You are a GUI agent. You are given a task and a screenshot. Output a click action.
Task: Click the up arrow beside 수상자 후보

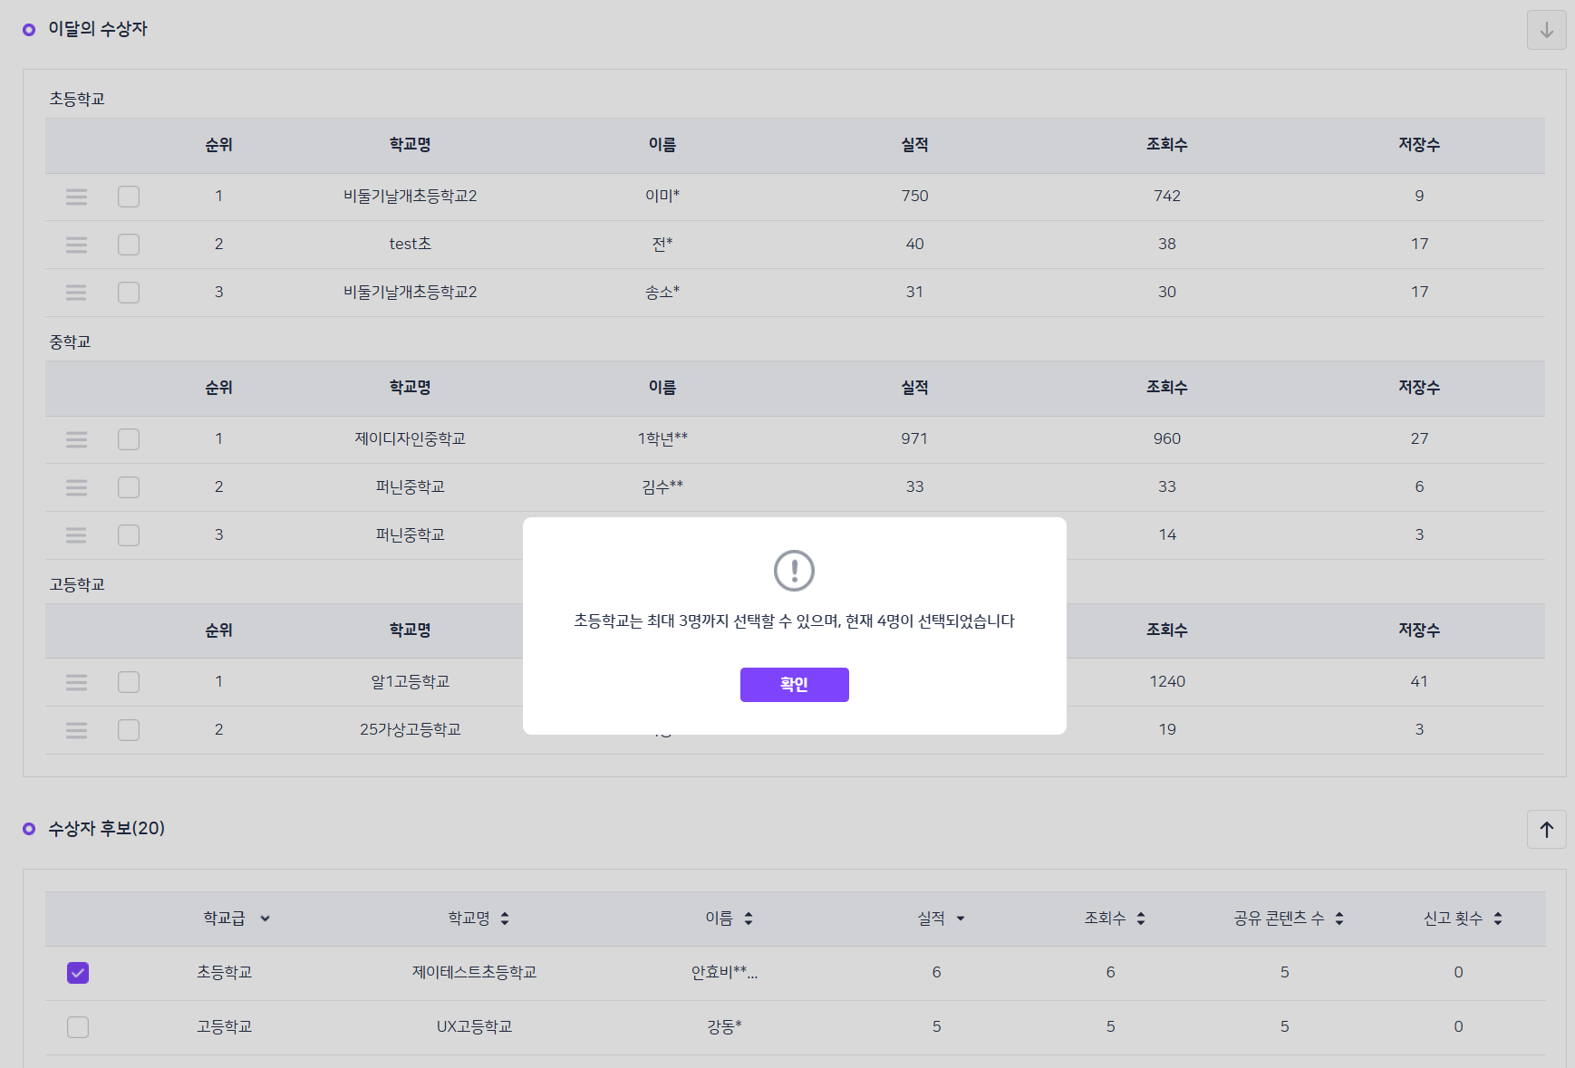coord(1546,829)
